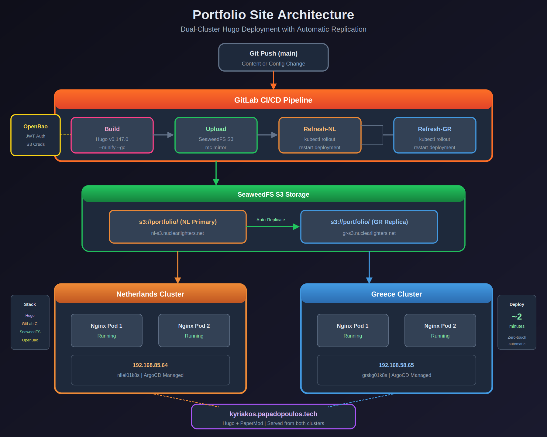Image resolution: width=547 pixels, height=437 pixels.
Task: Select the Build stage in the pipeline
Action: pos(112,135)
